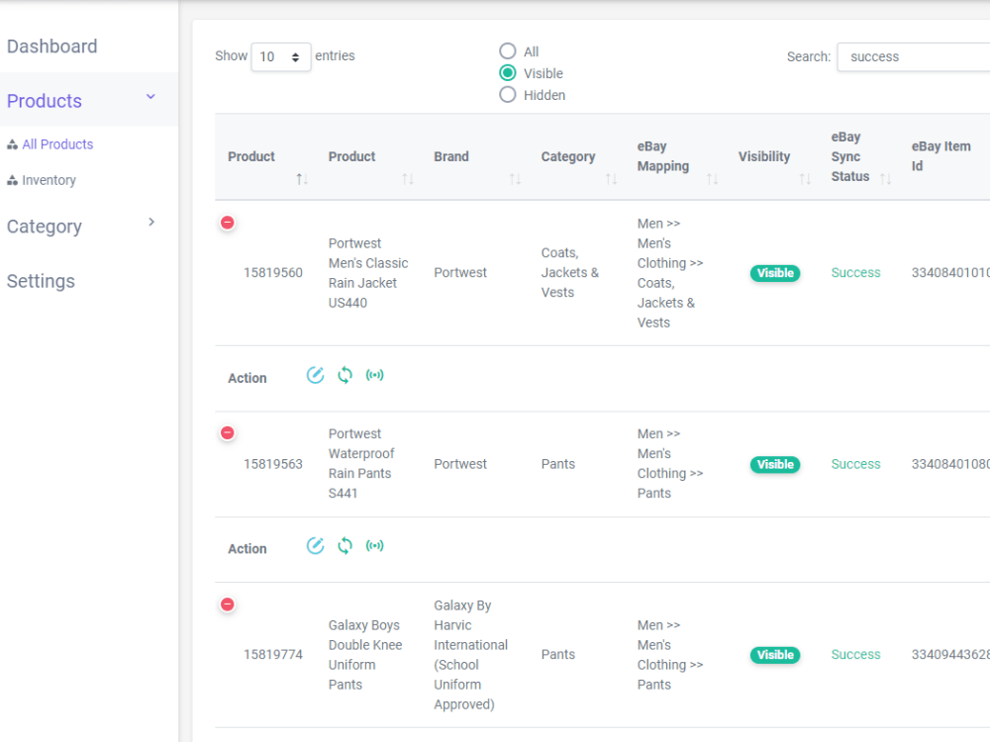This screenshot has height=742, width=990.
Task: Click product ID 15819563 cell
Action: click(x=273, y=464)
